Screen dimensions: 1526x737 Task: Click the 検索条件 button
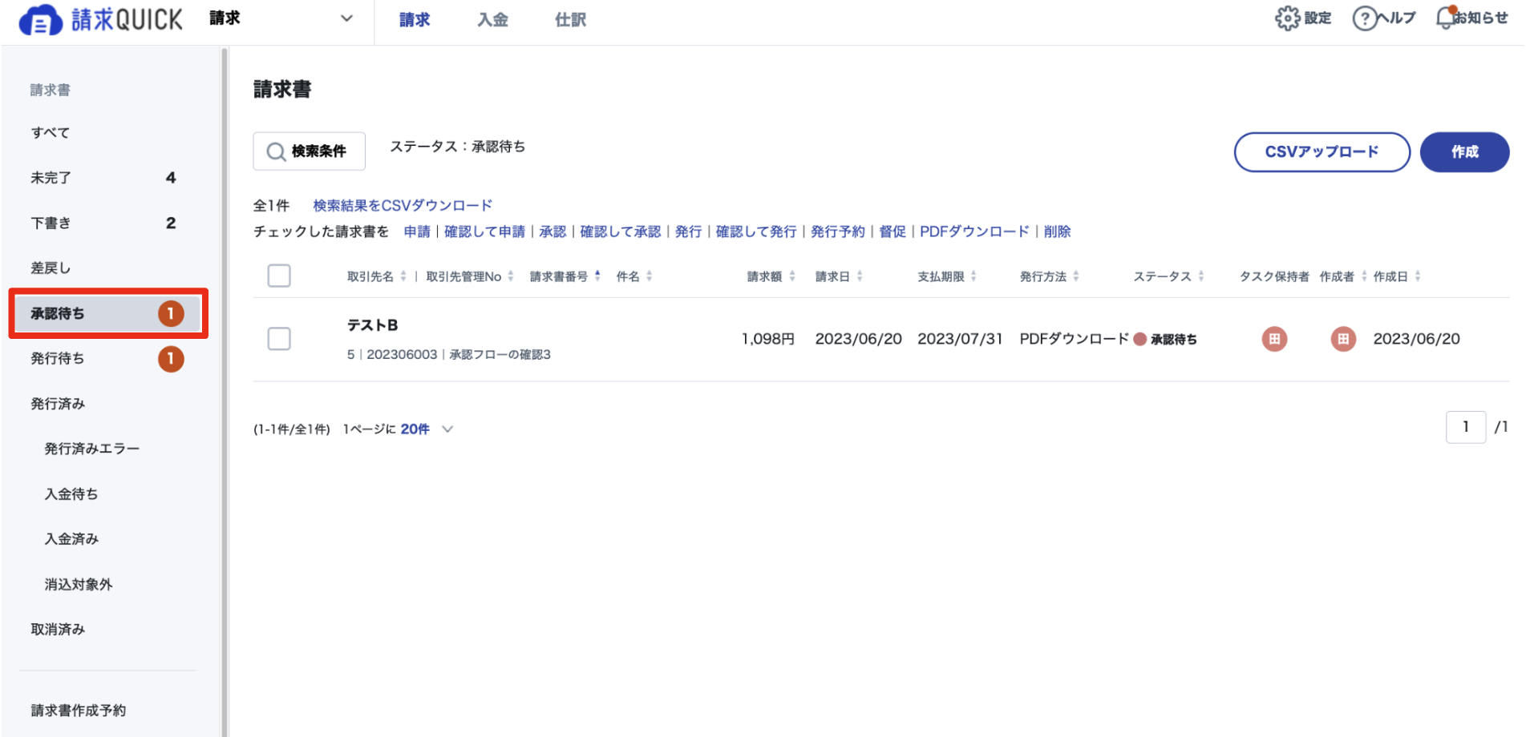(x=309, y=151)
